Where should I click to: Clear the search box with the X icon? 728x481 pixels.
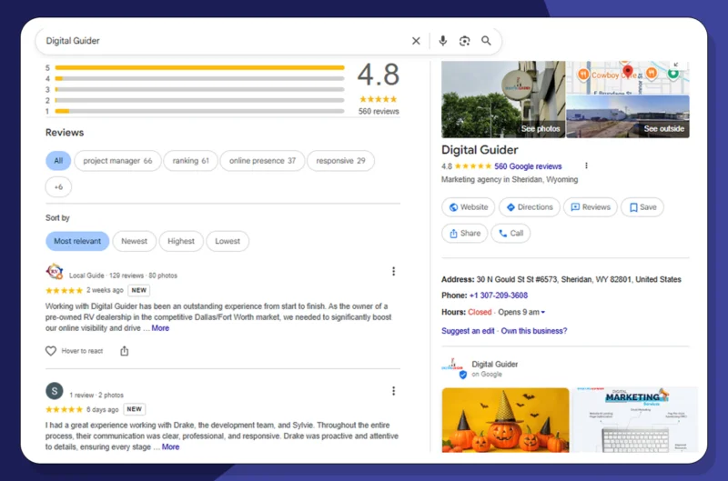tap(416, 41)
